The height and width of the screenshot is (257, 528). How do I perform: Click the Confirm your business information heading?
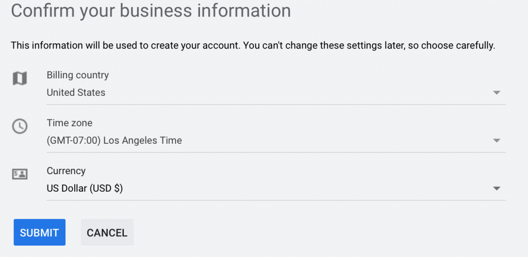point(151,10)
